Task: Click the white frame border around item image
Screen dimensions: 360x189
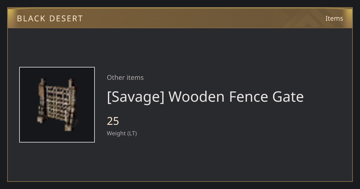Action: 57,67
